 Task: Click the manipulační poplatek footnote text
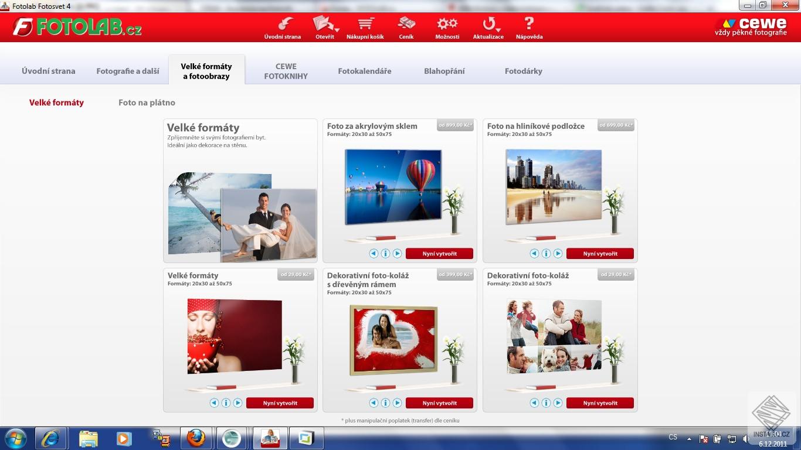pyautogui.click(x=400, y=420)
